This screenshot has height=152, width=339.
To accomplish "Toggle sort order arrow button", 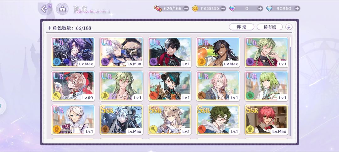I will 289,27.
